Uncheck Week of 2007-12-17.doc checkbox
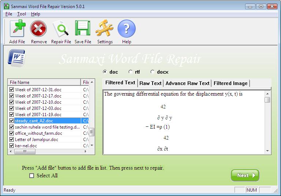The width and height of the screenshot is (281, 196). tap(11, 96)
